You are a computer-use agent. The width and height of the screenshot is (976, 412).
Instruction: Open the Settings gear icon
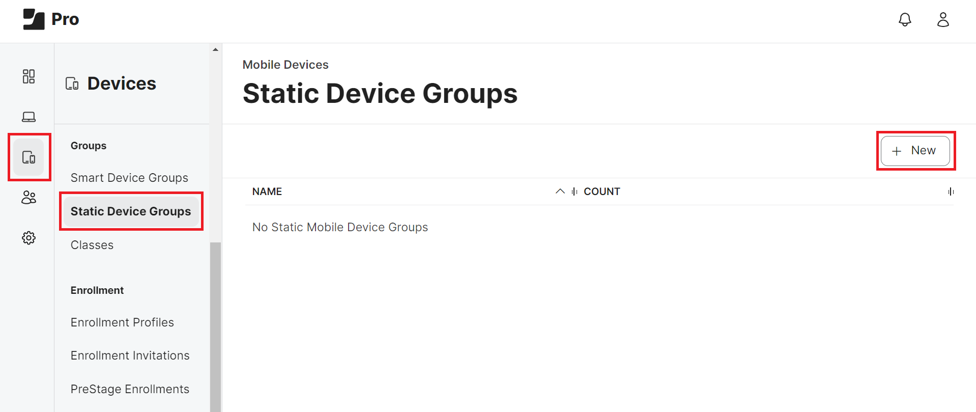pos(29,238)
